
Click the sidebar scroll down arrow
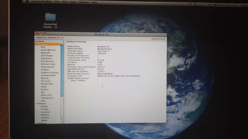pos(61,121)
